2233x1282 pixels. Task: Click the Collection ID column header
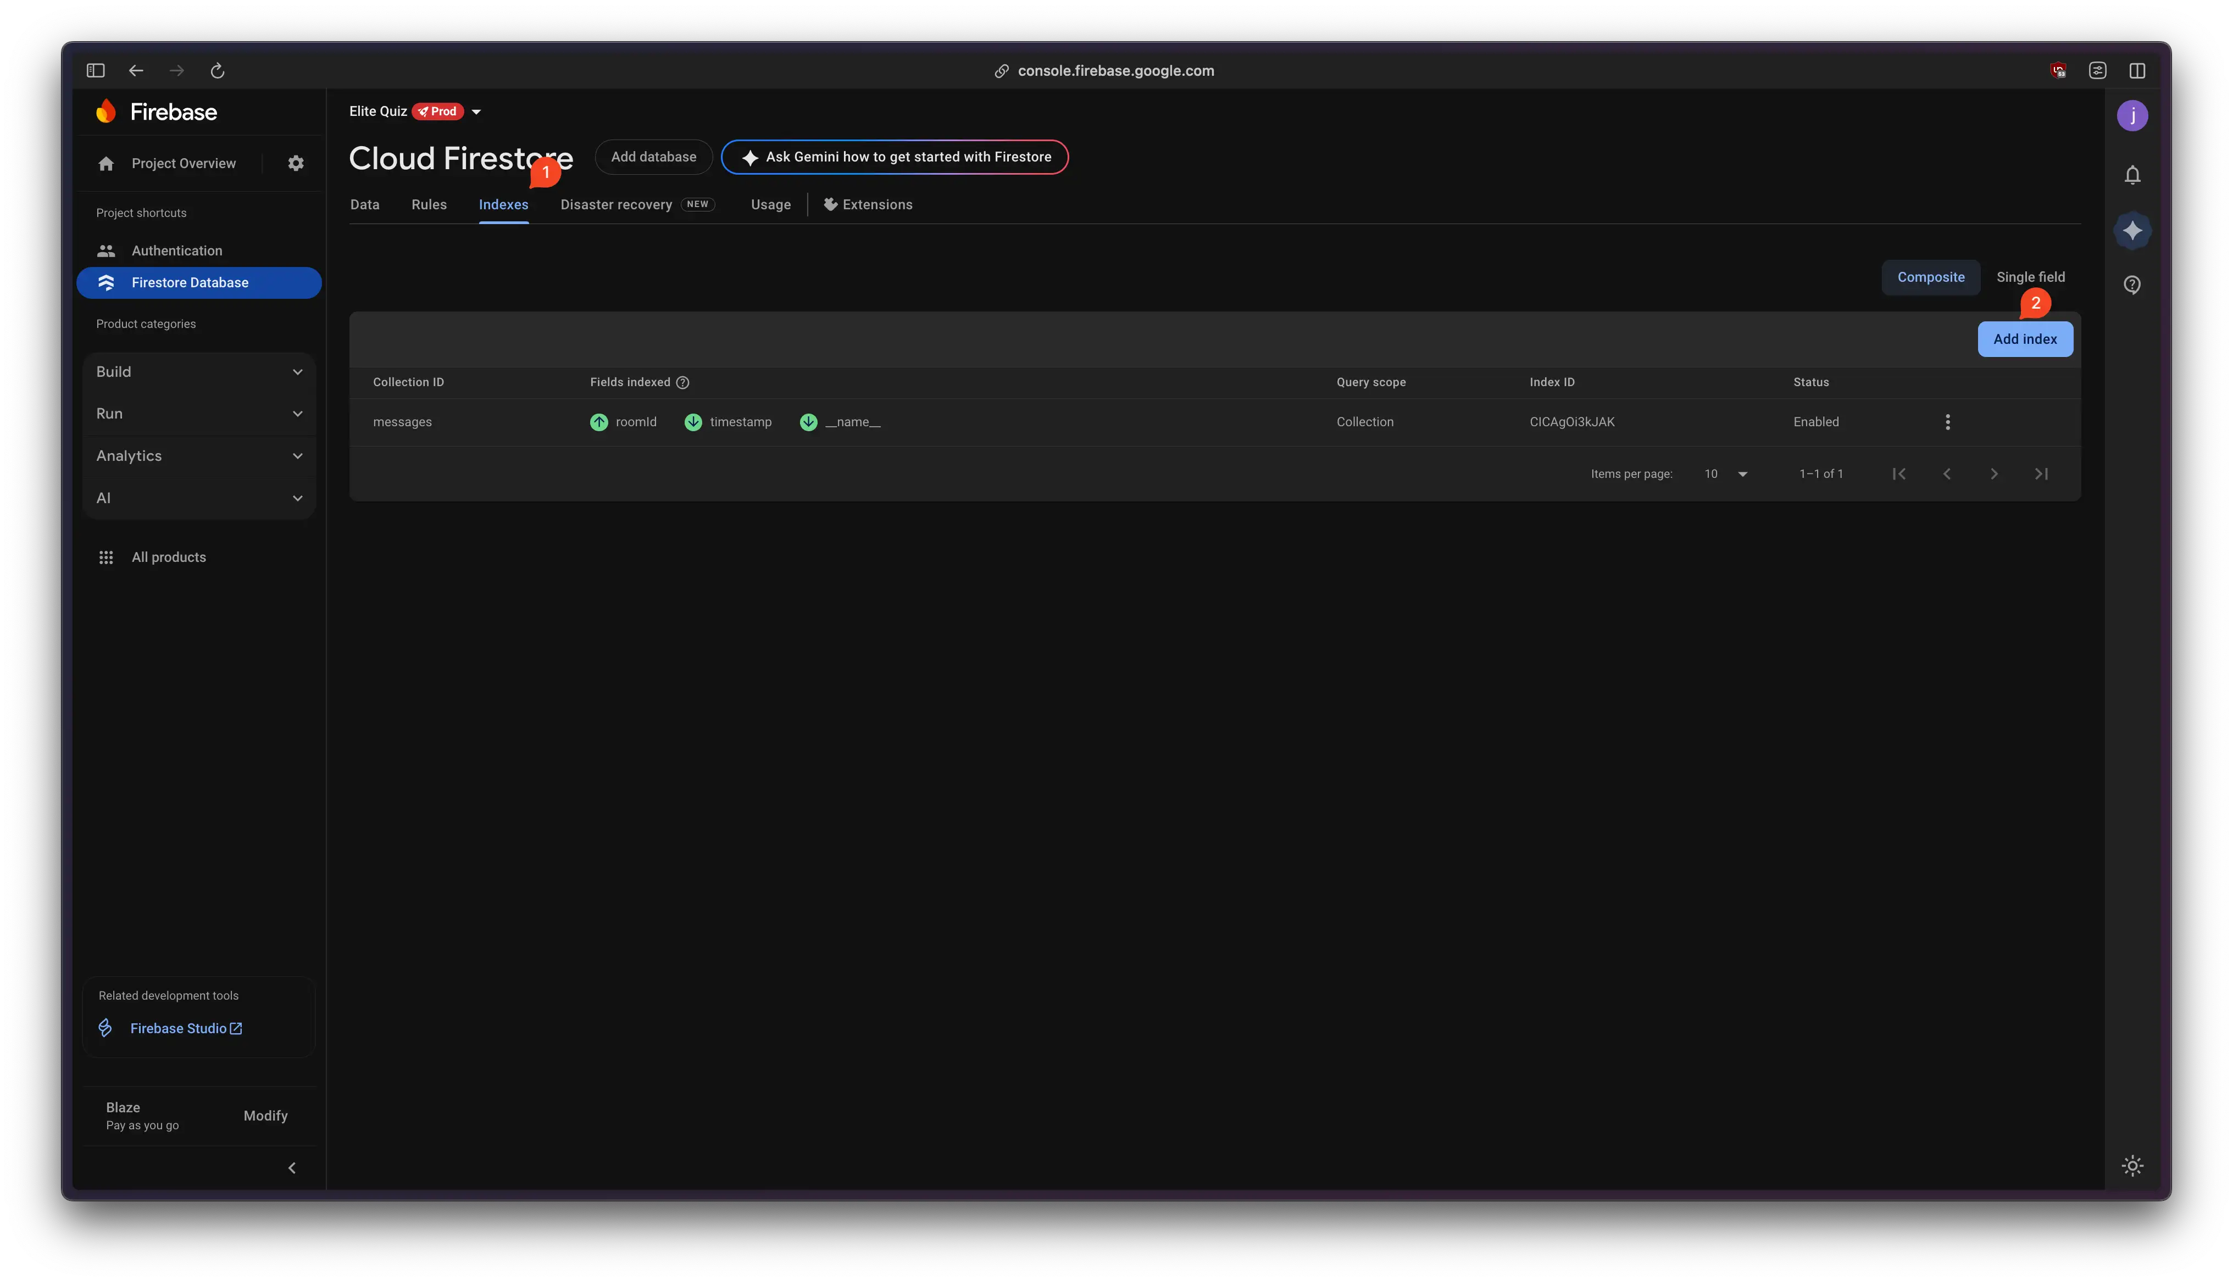[x=408, y=382]
